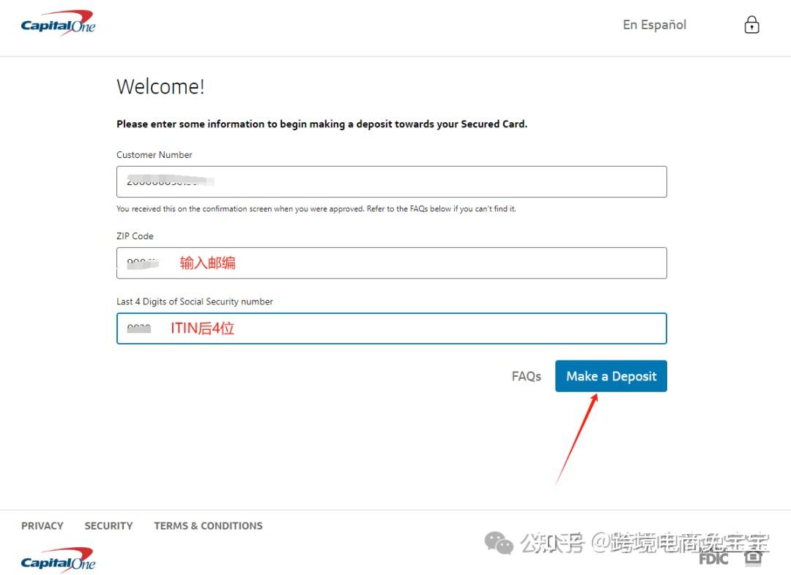Open the PRIVACY footer menu item
Viewport: 791px width, 575px height.
click(x=42, y=525)
